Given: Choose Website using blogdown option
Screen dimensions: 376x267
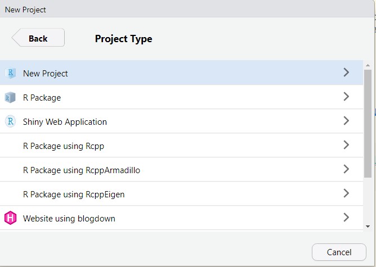Looking at the screenshot, I should point(181,218).
